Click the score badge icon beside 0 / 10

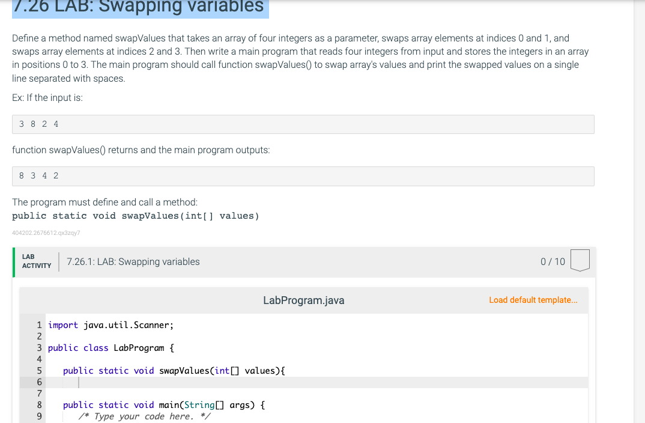(x=579, y=261)
